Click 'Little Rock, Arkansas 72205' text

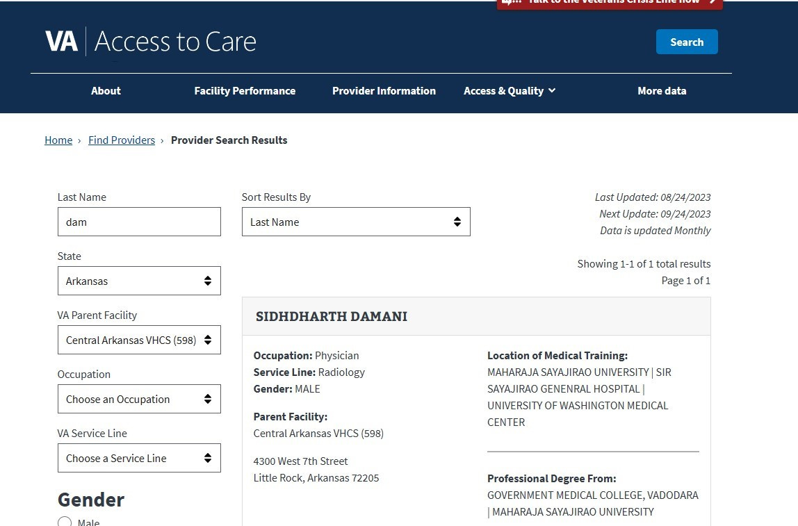pyautogui.click(x=316, y=477)
